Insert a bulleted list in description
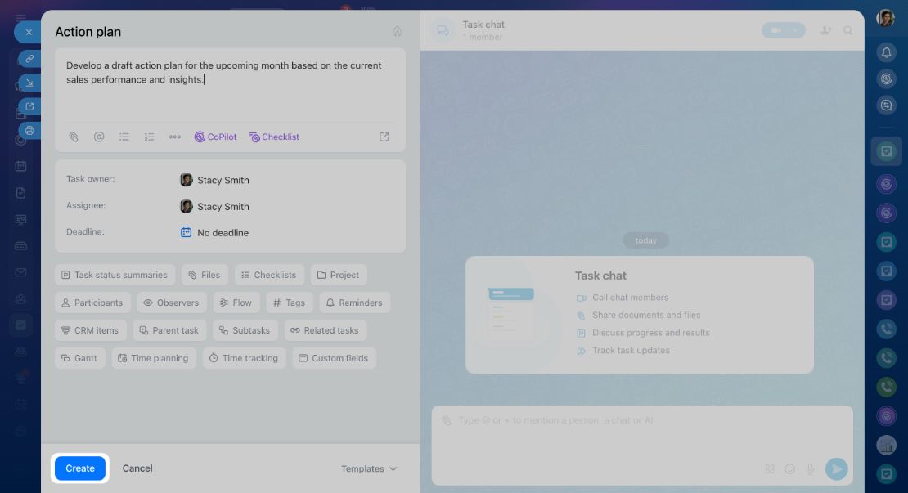908x493 pixels. pyautogui.click(x=124, y=137)
